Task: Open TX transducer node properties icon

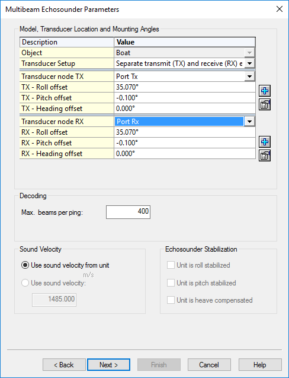Action: [x=265, y=104]
